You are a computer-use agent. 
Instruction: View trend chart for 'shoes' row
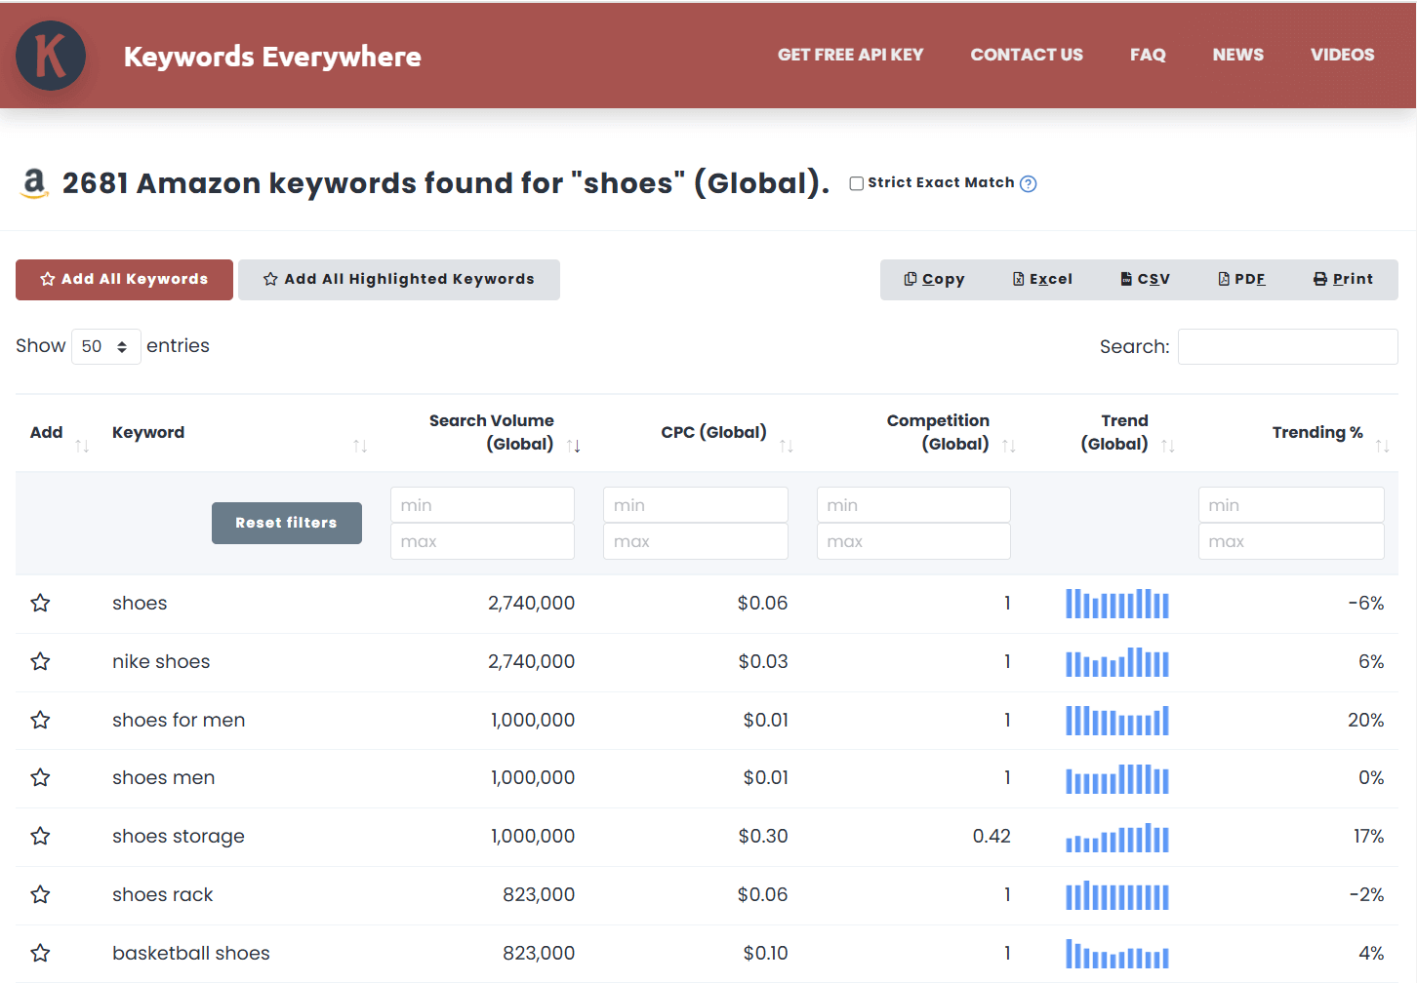coord(1117,604)
